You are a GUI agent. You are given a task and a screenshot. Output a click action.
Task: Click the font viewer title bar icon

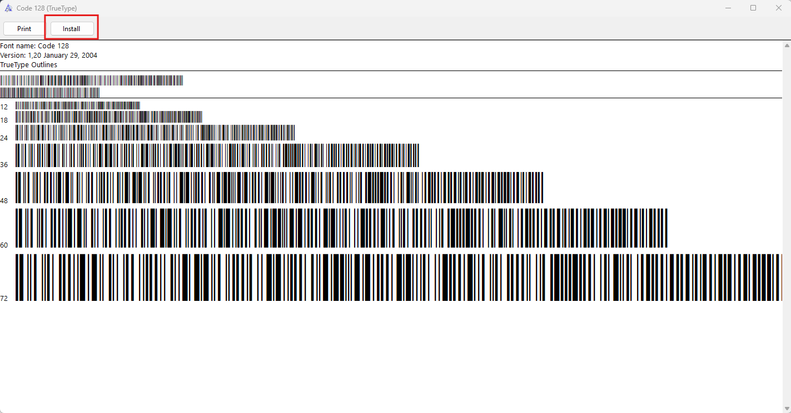[x=8, y=8]
